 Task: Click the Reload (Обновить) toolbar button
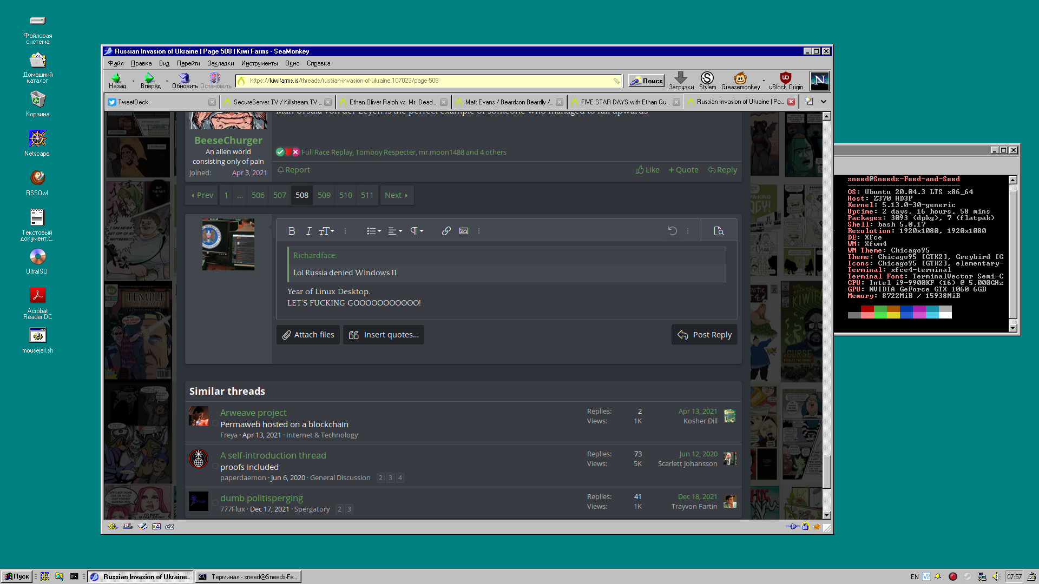point(185,81)
